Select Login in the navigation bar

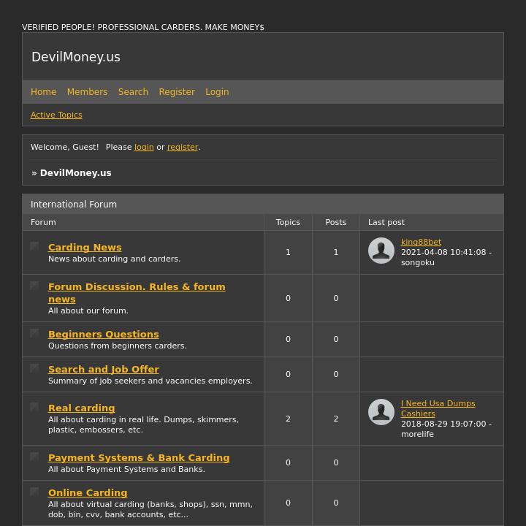coord(217,92)
